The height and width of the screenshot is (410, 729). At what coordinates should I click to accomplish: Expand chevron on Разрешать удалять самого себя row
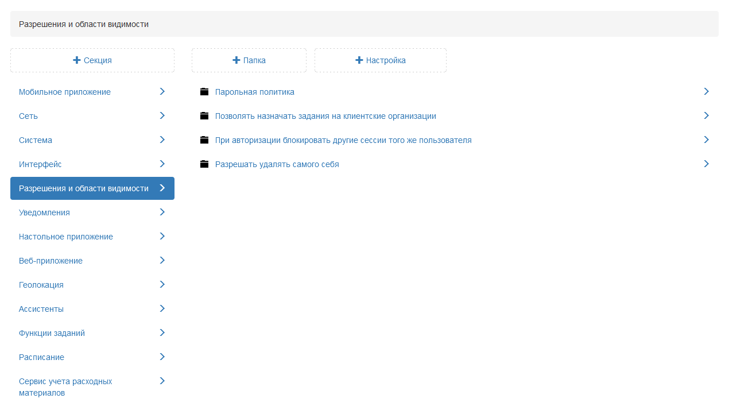tap(706, 164)
